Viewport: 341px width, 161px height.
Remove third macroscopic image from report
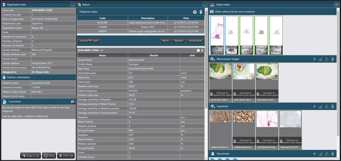click(x=267, y=94)
